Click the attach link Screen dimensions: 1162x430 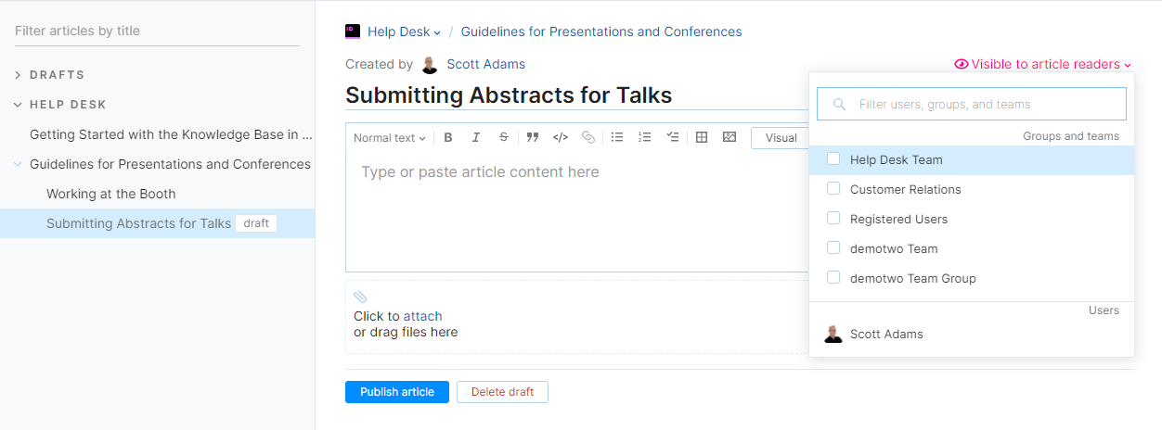pyautogui.click(x=422, y=316)
